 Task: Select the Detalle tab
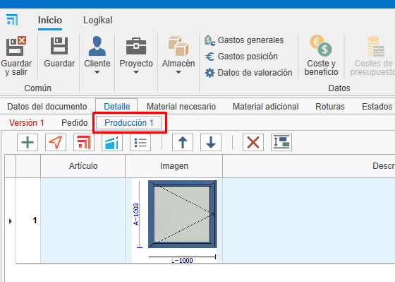tap(117, 107)
